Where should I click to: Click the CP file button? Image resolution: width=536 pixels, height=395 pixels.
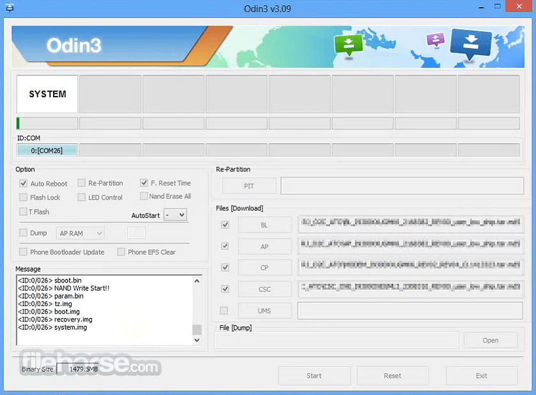click(264, 268)
